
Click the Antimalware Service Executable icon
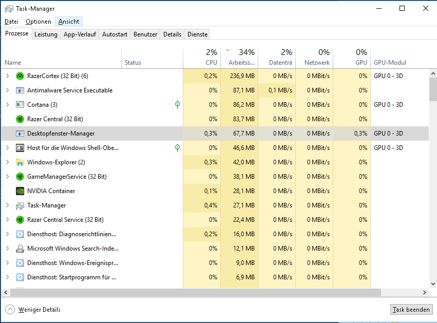tap(20, 90)
